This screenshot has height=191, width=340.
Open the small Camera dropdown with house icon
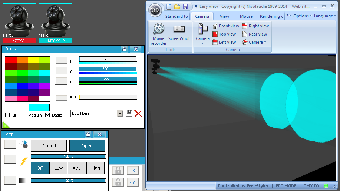(254, 42)
